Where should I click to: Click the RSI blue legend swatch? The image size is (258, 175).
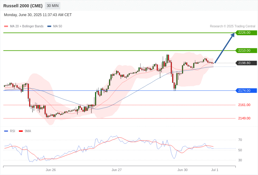[x=6, y=131]
